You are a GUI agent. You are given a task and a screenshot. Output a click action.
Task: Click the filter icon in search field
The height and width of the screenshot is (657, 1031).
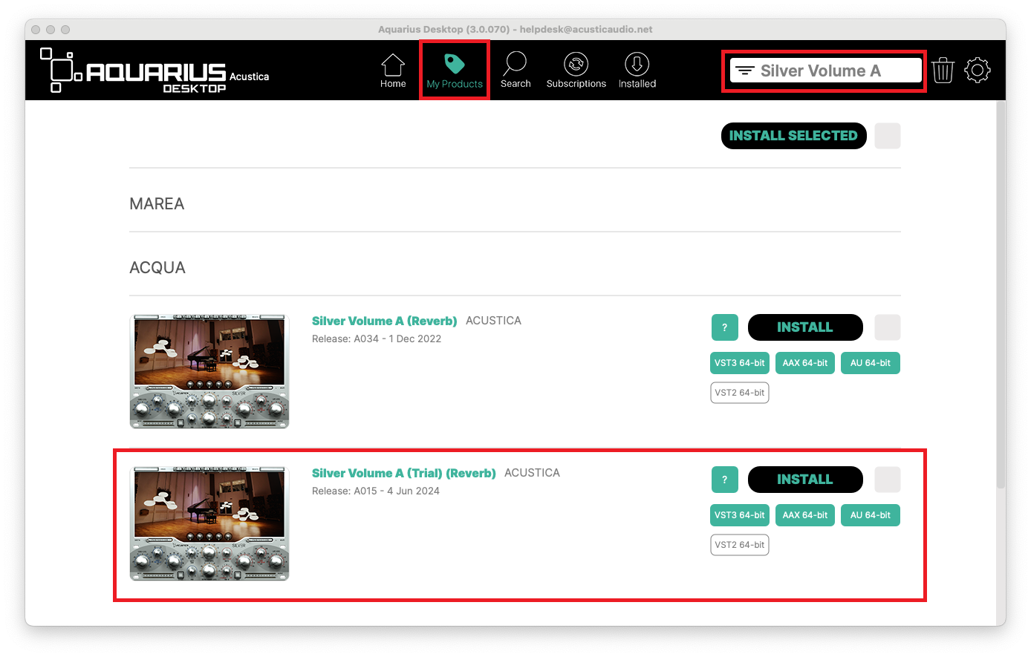click(745, 71)
